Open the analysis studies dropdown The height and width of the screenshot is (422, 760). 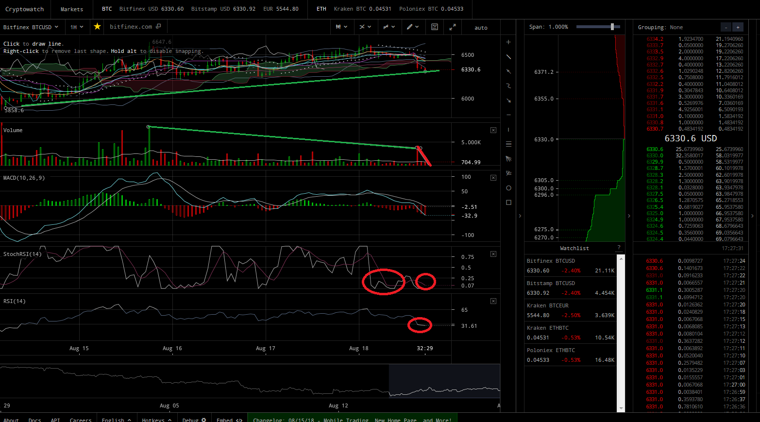389,27
